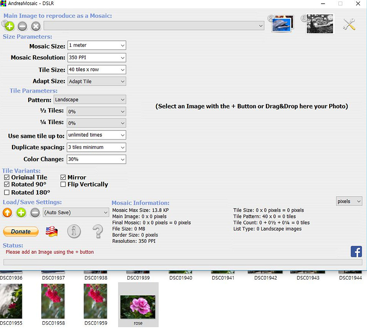Screen dimensions: 367x331
Task: Remove selected main image with minus icon
Action: [22, 26]
